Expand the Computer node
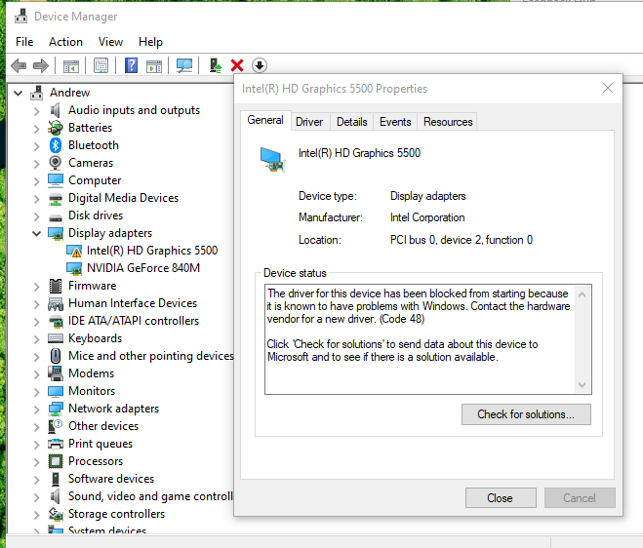Screen dimensions: 643x548 click(x=36, y=180)
